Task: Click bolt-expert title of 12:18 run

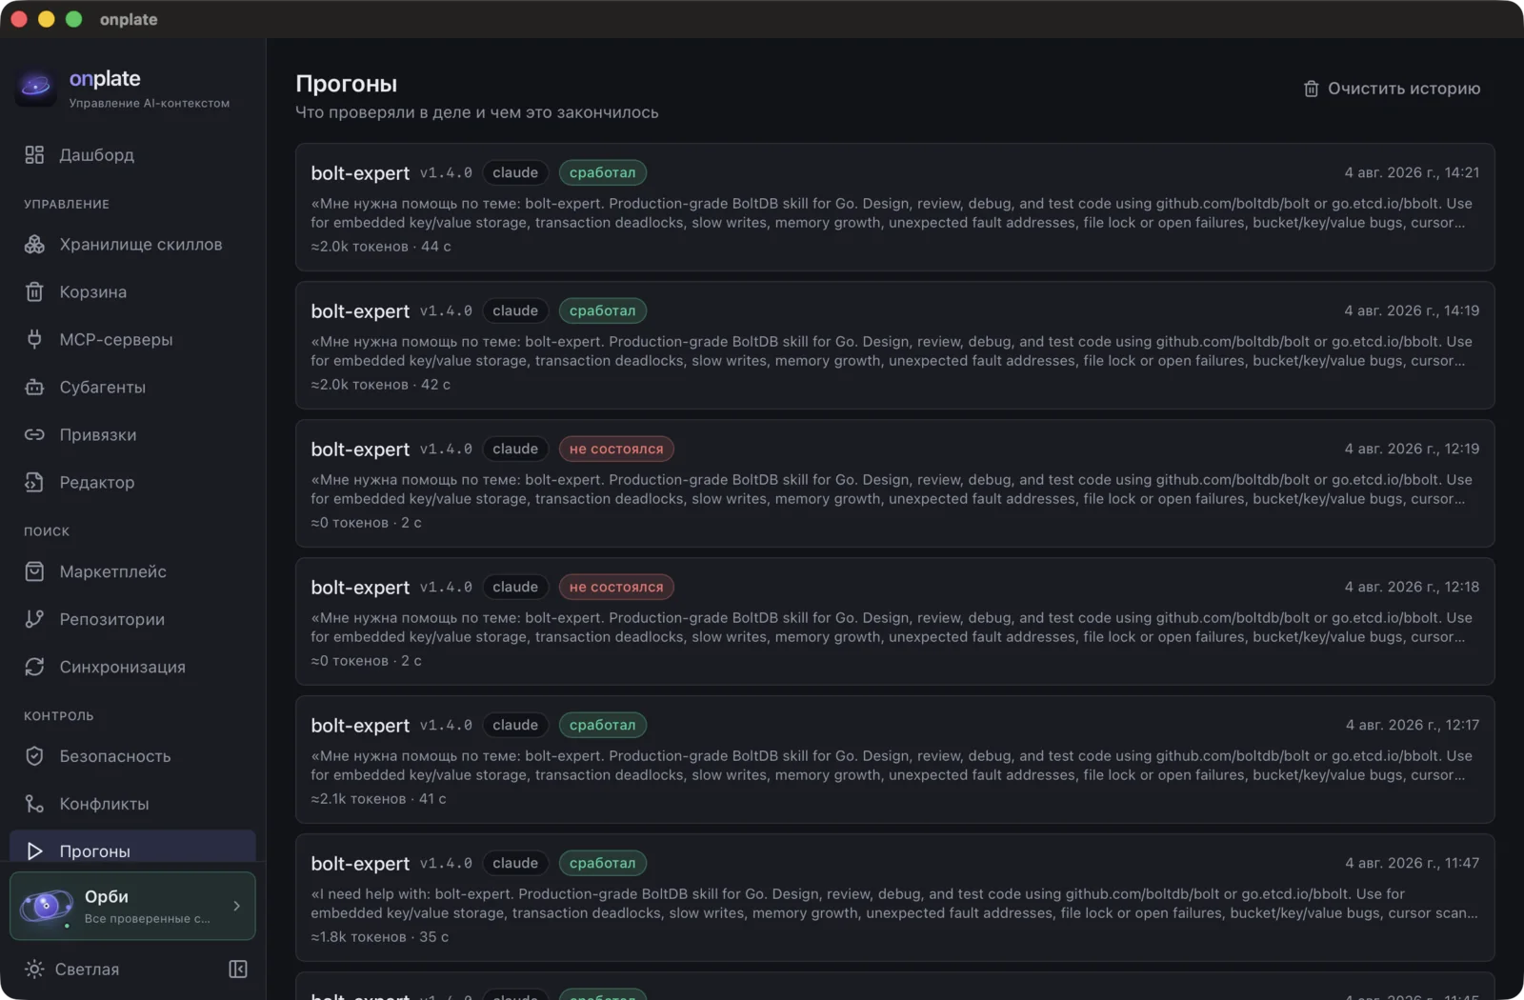Action: coord(360,588)
